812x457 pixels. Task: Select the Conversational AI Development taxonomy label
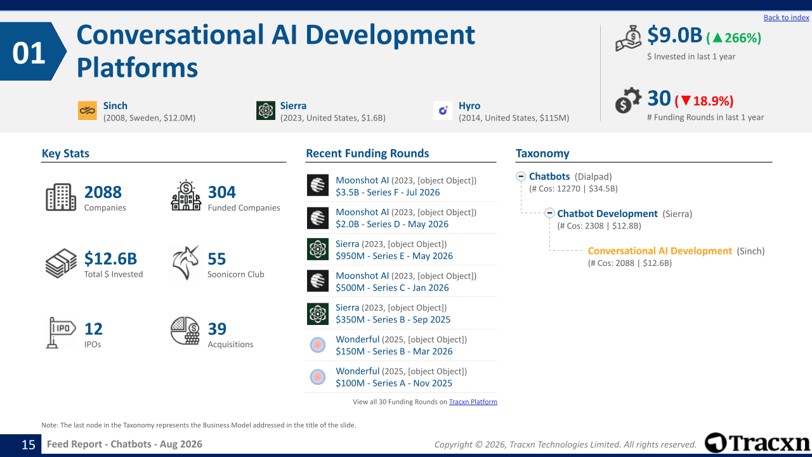[x=660, y=251]
